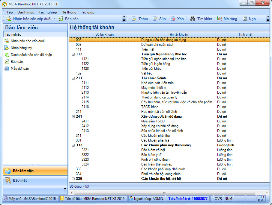This screenshot has width=272, height=205.
Task: Select row 008 Dự toán chi ngân sách
Action: click(169, 45)
